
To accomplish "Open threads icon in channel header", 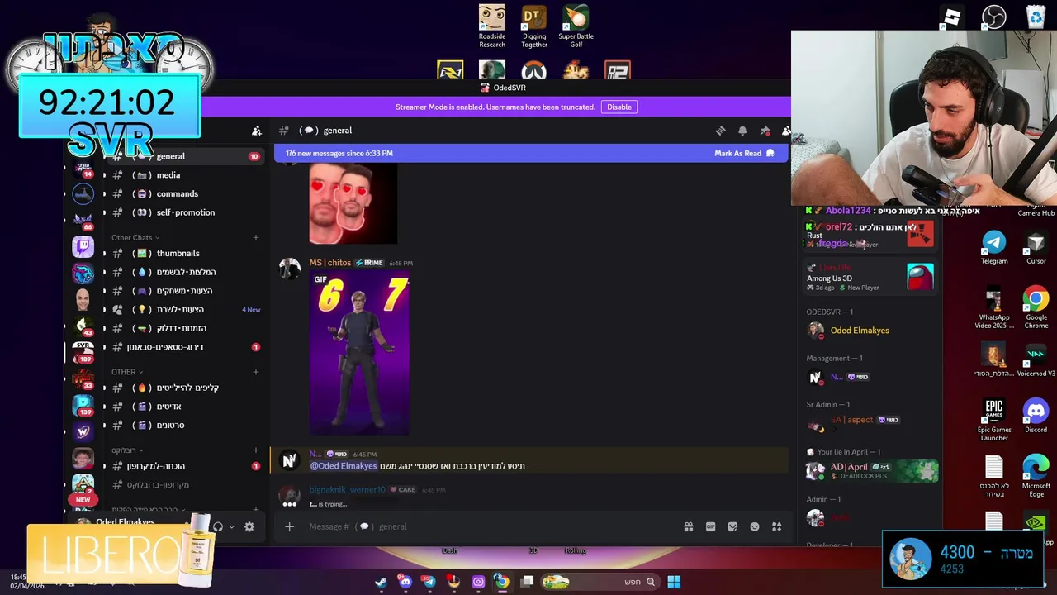I will (720, 131).
